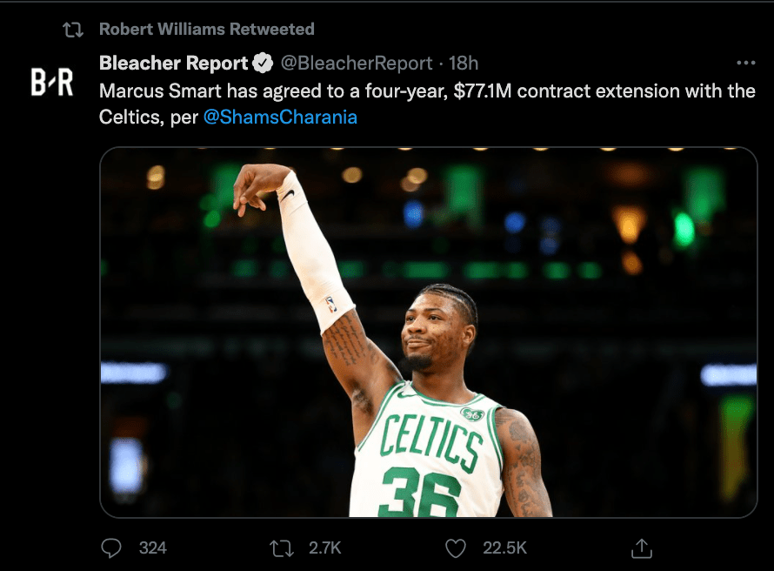The image size is (774, 571).
Task: Click the Bleacher Report display name
Action: coord(173,64)
